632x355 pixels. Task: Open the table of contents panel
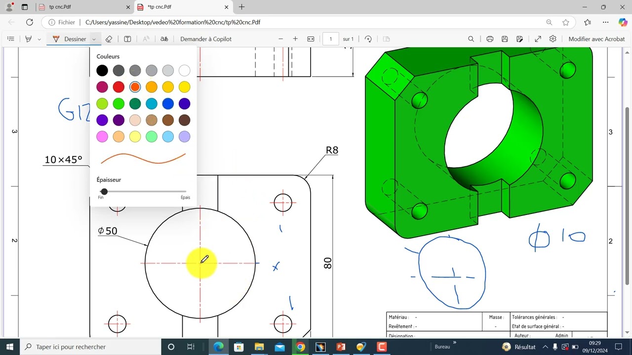(x=11, y=39)
